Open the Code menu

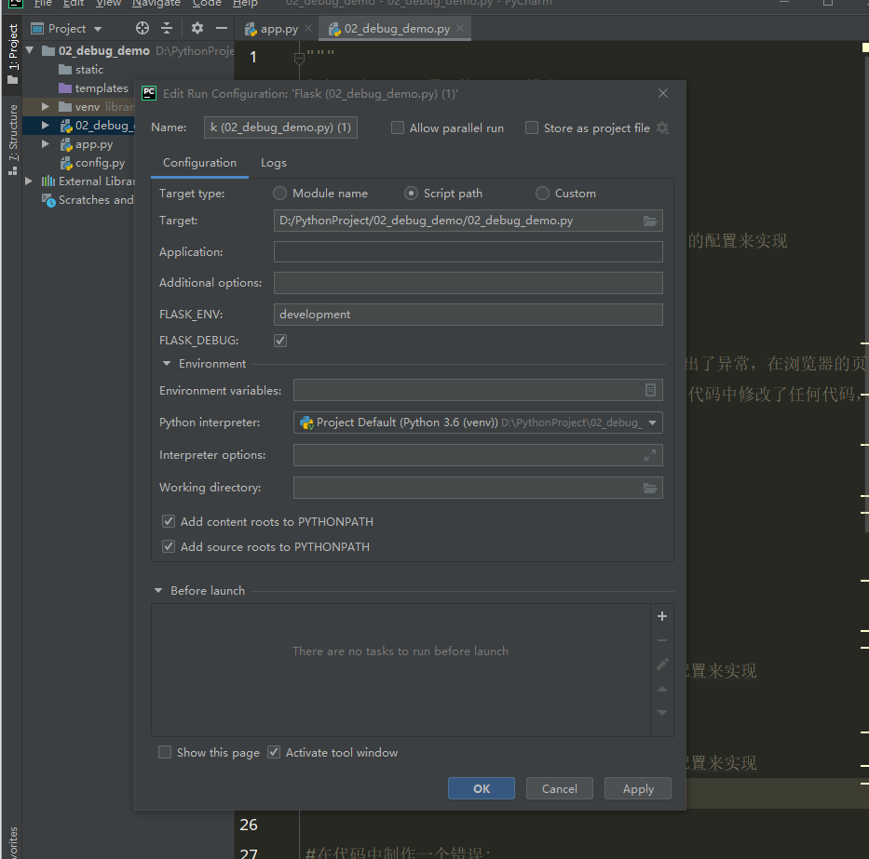[207, 5]
